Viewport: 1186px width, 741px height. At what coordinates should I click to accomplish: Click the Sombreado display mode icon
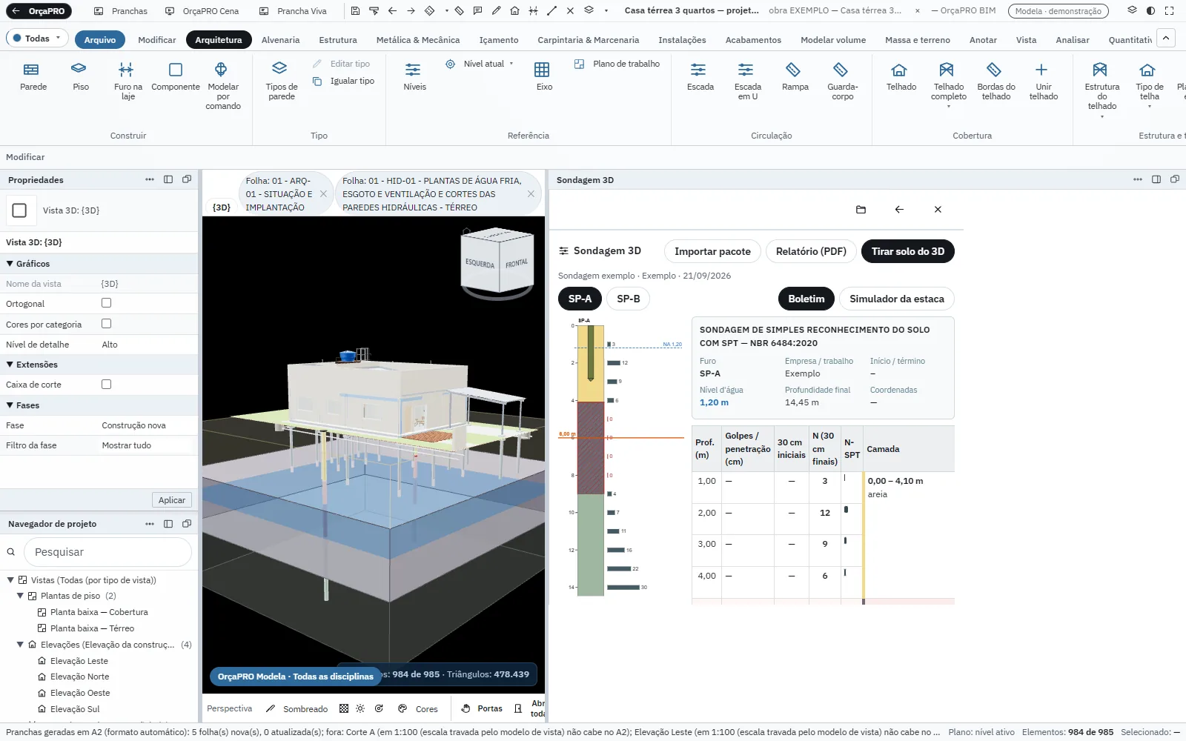pyautogui.click(x=271, y=709)
